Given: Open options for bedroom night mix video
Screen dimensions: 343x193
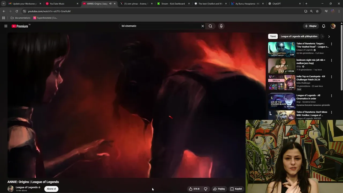Looking at the screenshot, I should coord(331,60).
